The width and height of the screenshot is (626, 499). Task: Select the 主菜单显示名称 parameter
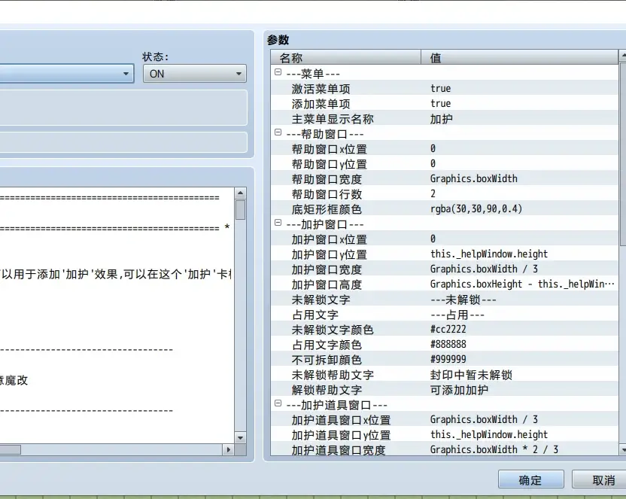445,119
